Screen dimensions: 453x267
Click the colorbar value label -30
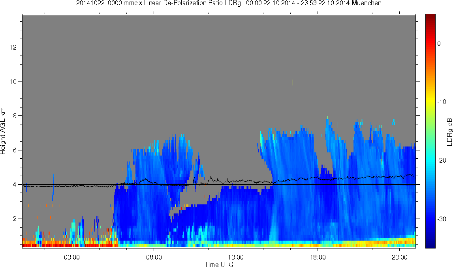click(x=442, y=219)
